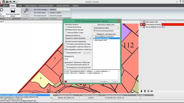Click the Погрешность input field
This screenshot has width=184, height=103.
point(69,59)
